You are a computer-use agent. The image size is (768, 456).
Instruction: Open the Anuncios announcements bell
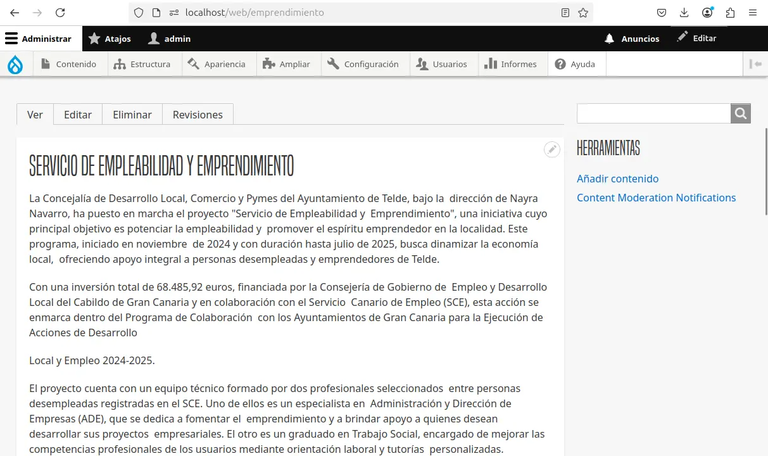(x=633, y=38)
